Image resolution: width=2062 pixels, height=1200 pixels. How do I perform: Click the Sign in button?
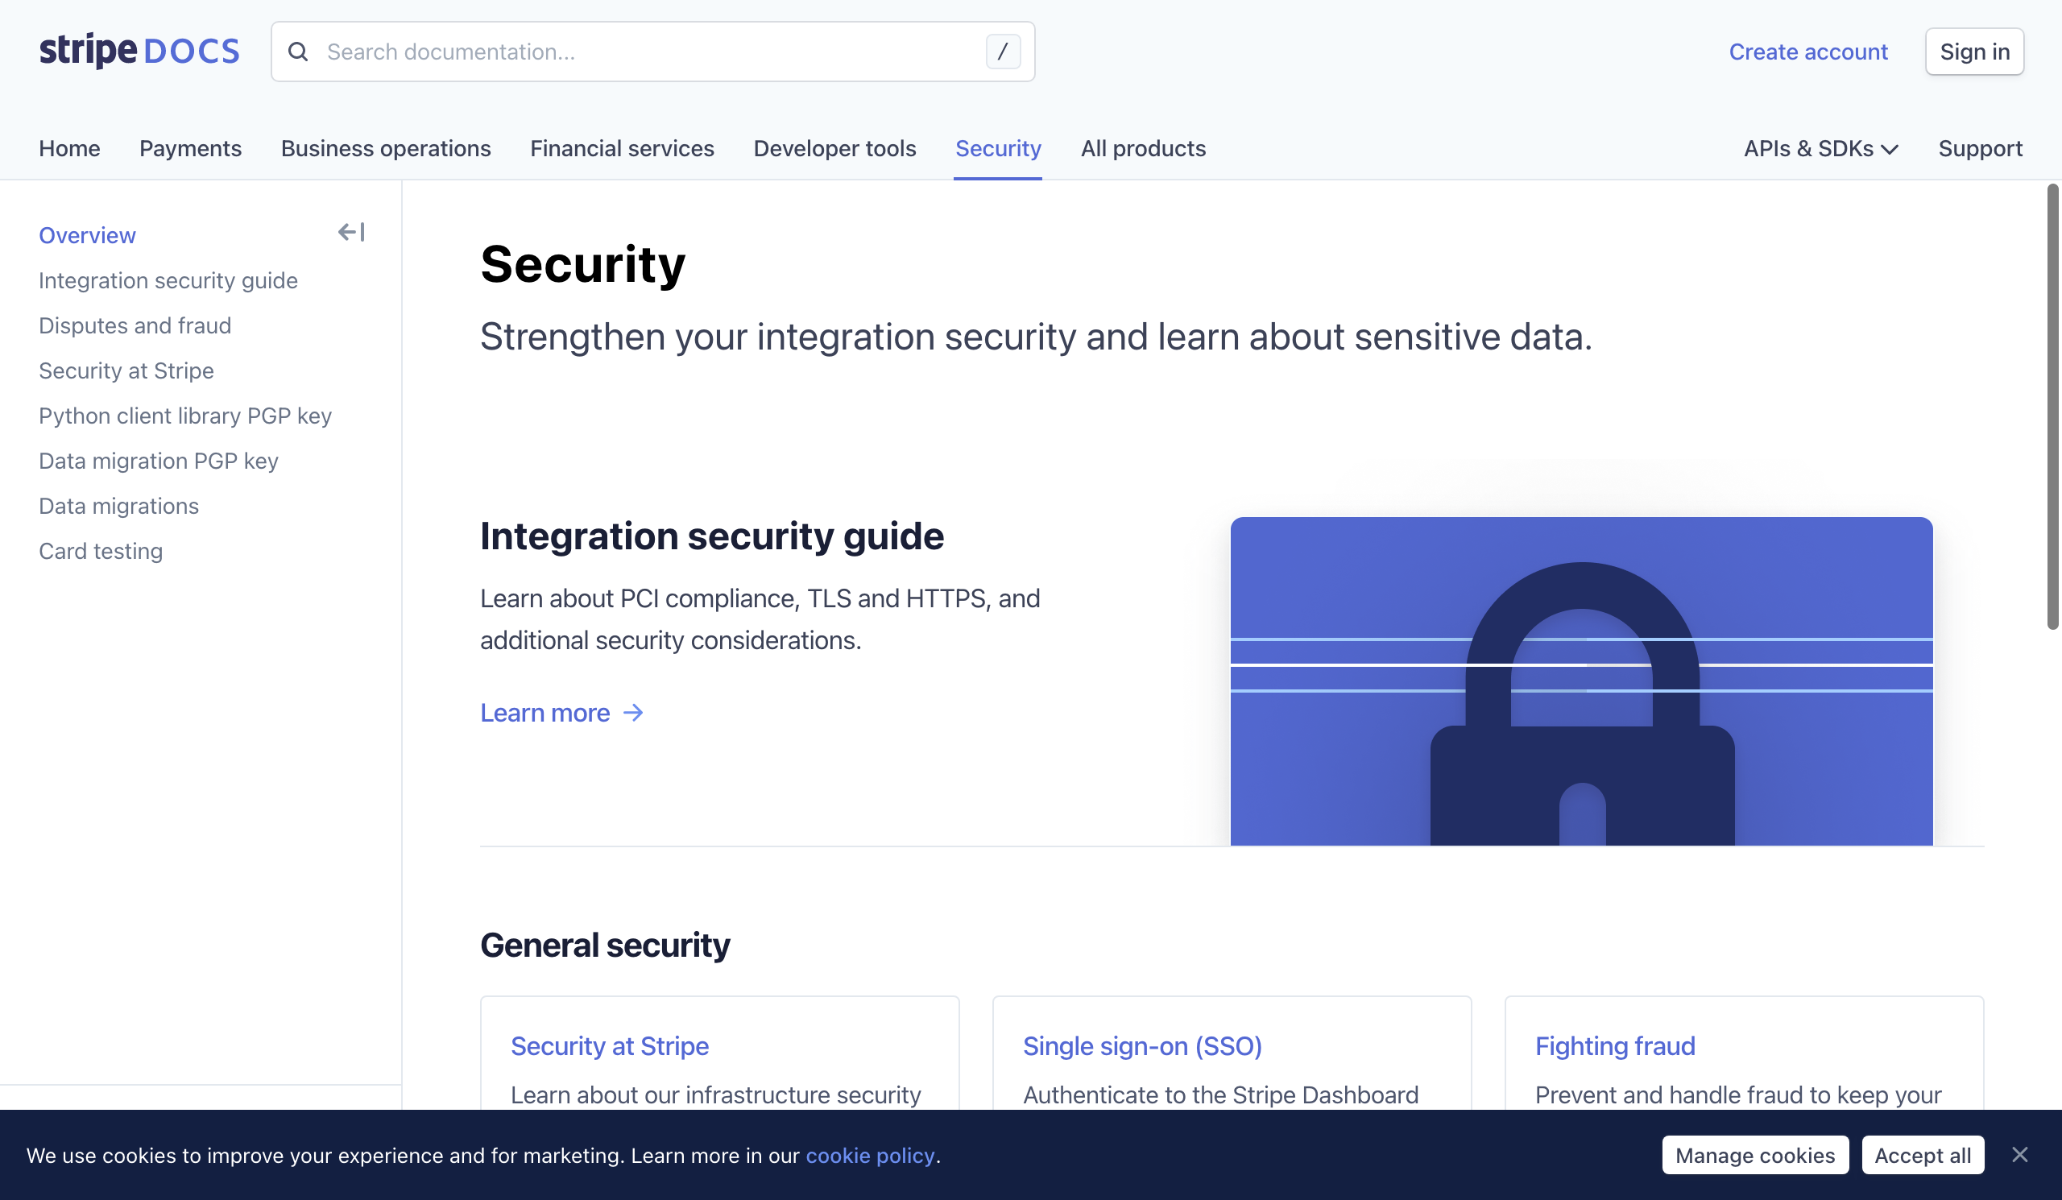tap(1974, 52)
